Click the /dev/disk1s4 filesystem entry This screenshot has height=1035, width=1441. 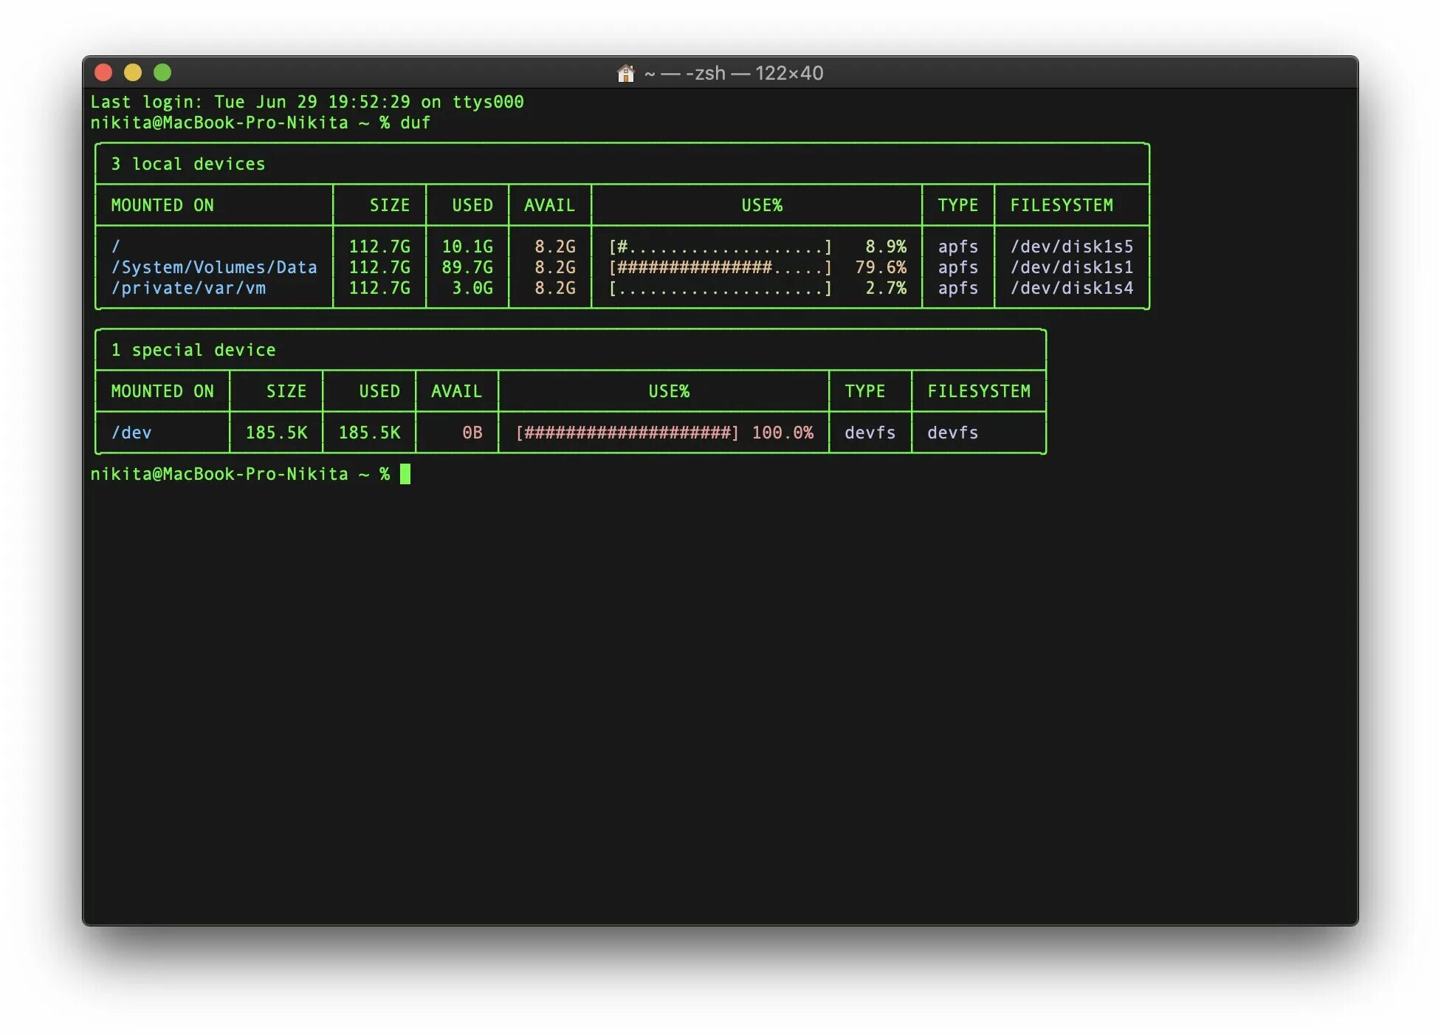[x=1070, y=288]
